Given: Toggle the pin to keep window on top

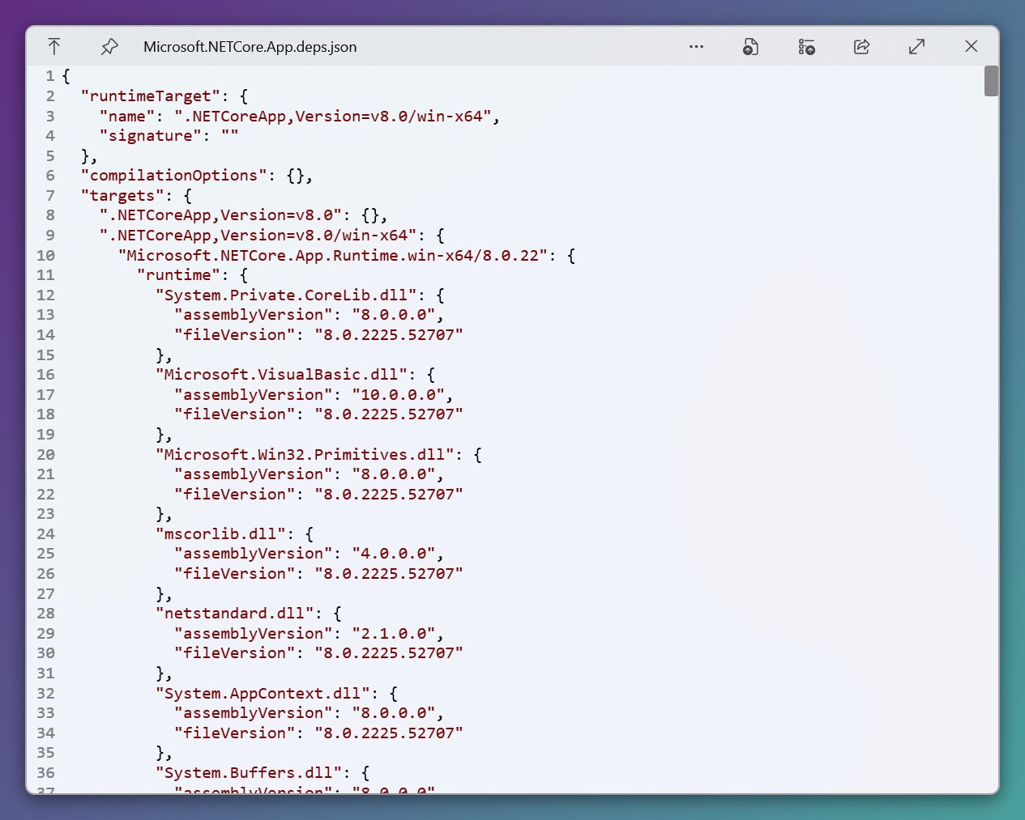Looking at the screenshot, I should [x=109, y=46].
